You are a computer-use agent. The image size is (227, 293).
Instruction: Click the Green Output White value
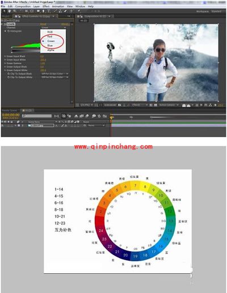pos(43,70)
